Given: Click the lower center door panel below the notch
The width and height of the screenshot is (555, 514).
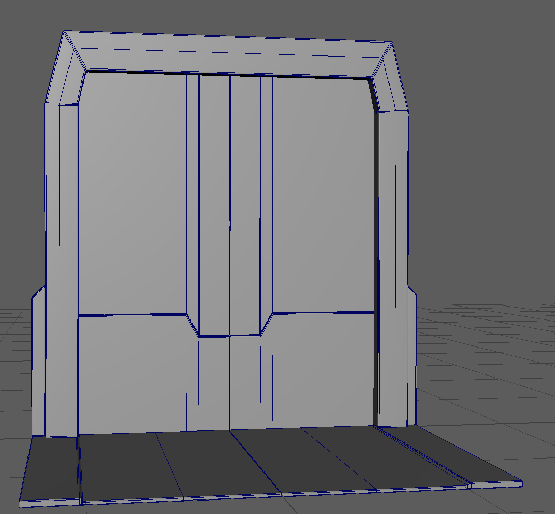Looking at the screenshot, I should pos(230,384).
